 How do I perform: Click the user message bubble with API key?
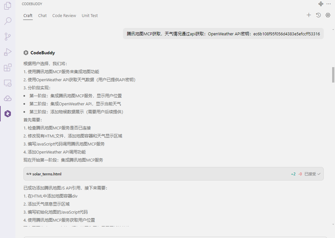click(x=223, y=34)
